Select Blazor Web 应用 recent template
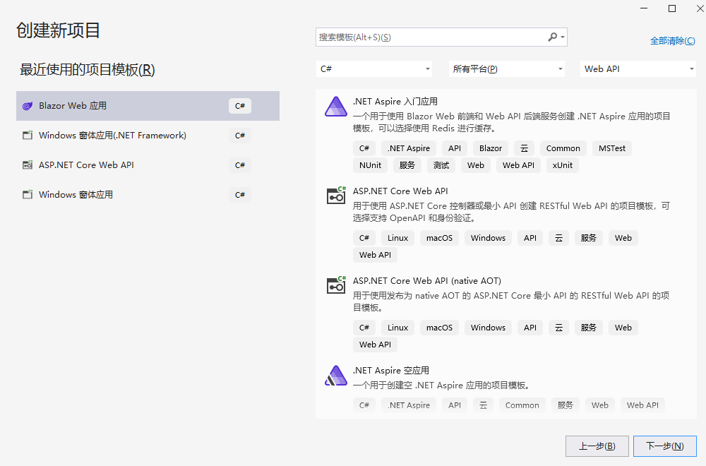 (148, 106)
